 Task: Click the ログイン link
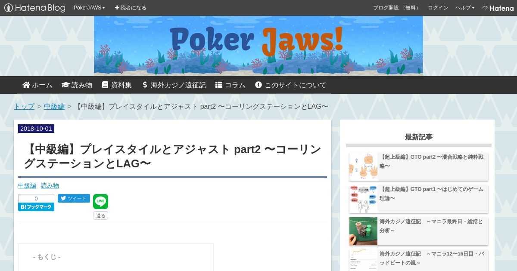pos(438,8)
